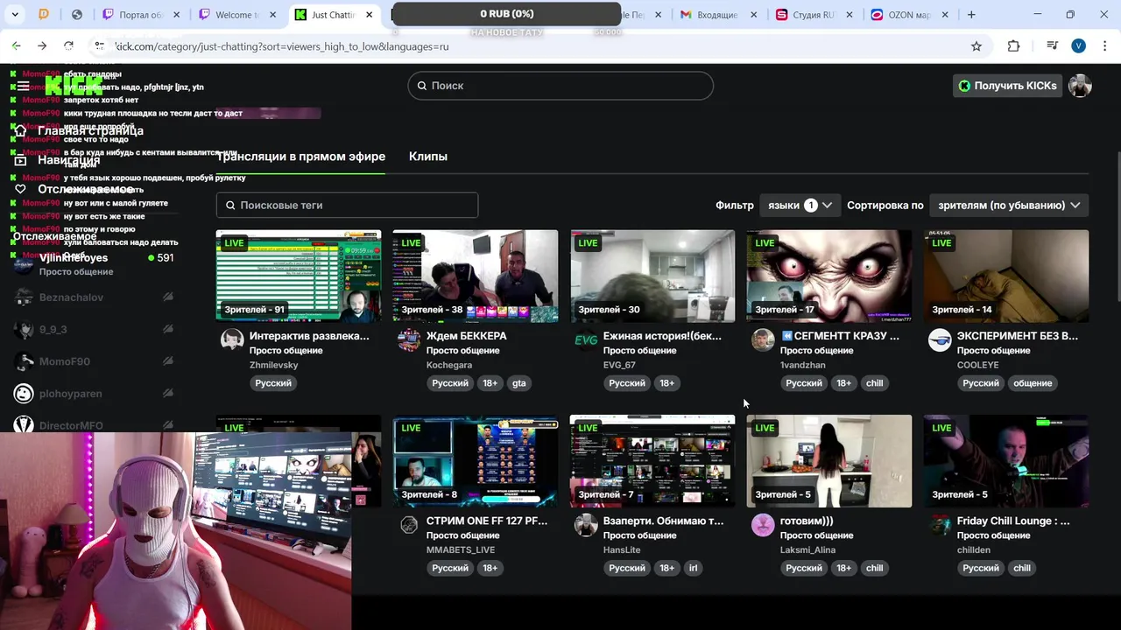Click the chill tag under chillden
1121x630 pixels.
(1022, 568)
